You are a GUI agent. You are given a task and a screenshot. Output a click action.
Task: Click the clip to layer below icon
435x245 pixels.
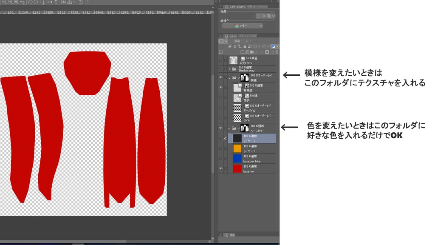230,46
